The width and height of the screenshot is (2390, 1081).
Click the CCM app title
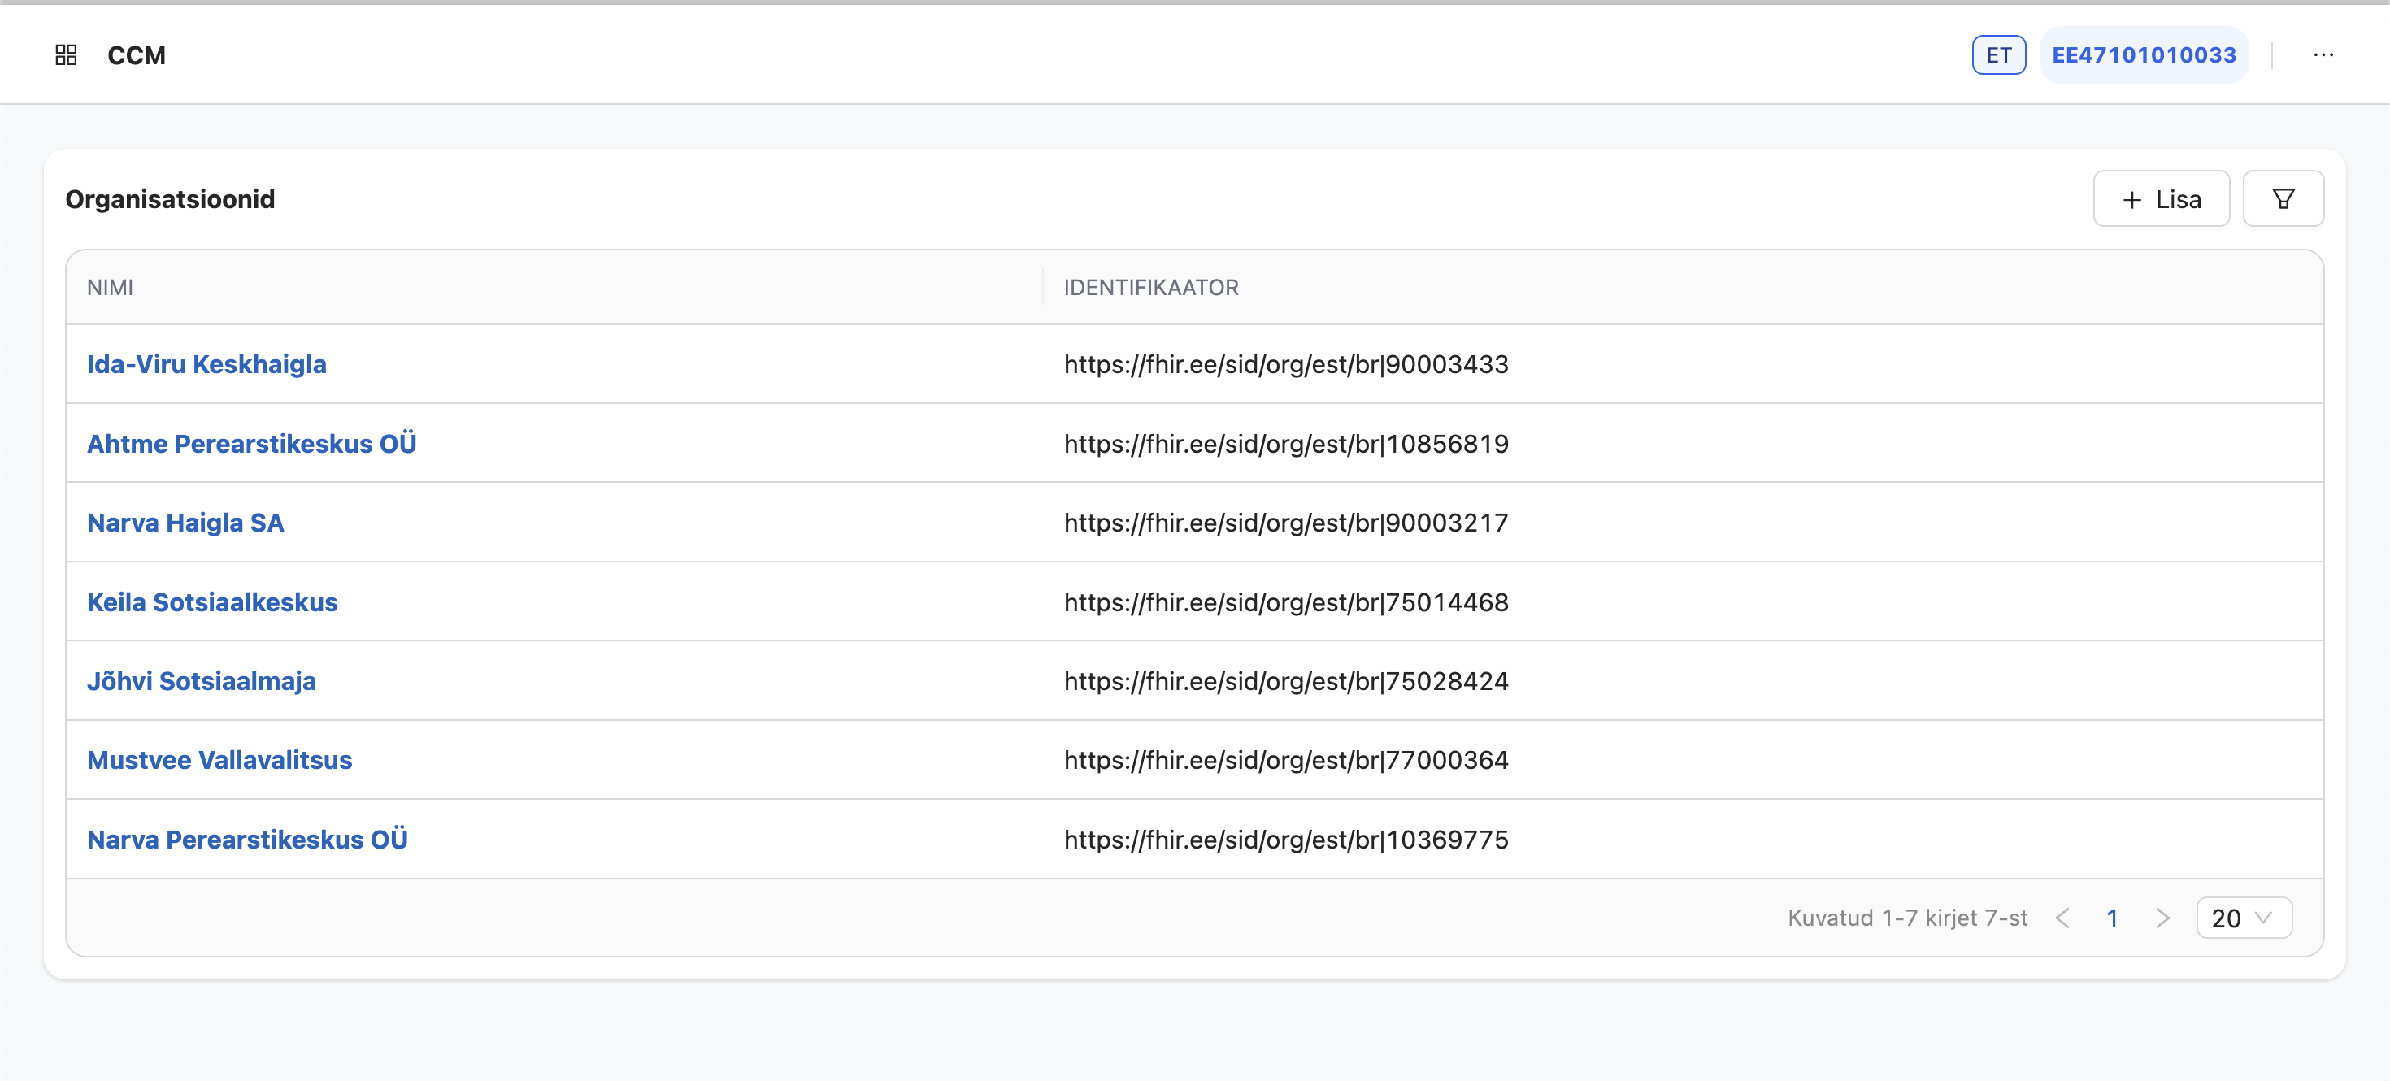(x=137, y=54)
